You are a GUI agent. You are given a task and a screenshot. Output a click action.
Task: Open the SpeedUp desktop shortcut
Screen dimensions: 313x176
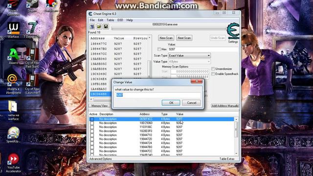pos(13,135)
